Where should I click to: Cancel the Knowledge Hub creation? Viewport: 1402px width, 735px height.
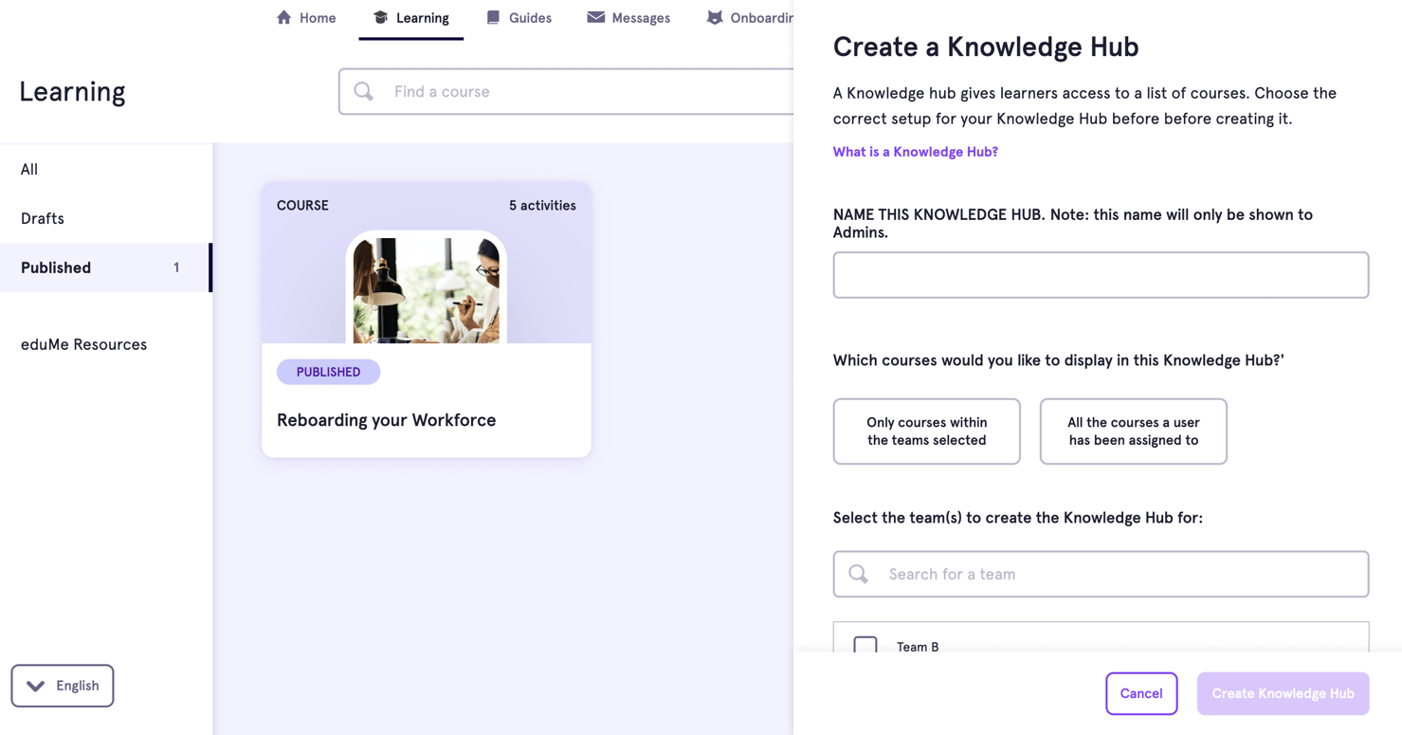1141,693
